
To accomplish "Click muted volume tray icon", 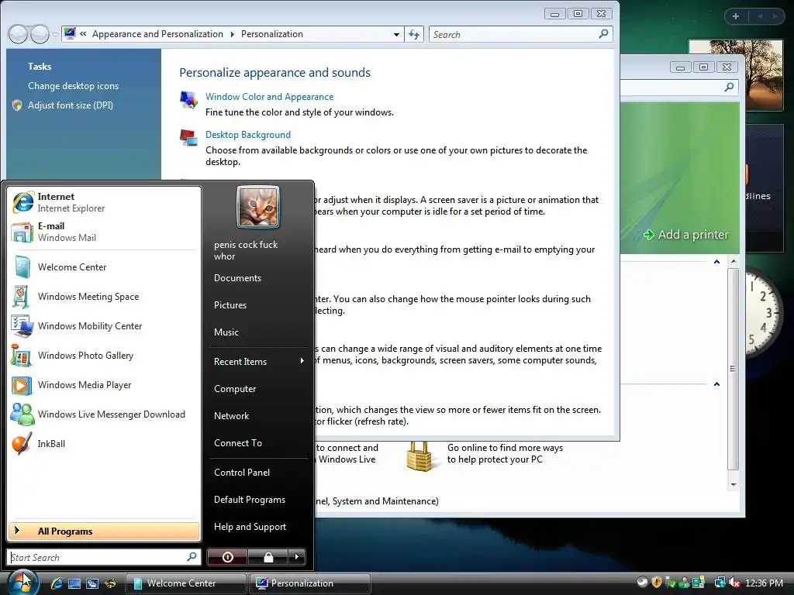I will 735,583.
